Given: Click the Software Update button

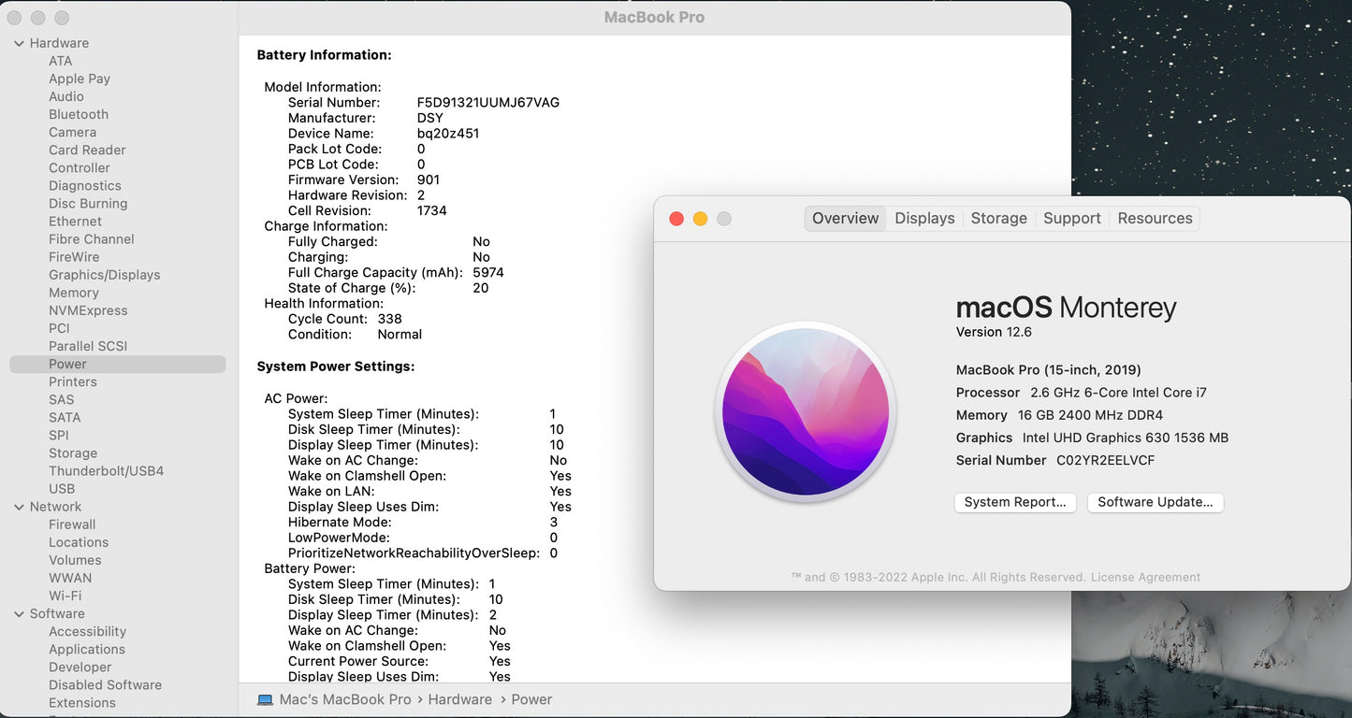Looking at the screenshot, I should click(1155, 502).
